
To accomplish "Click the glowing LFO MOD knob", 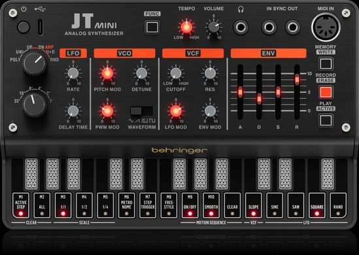I will coord(176,111).
